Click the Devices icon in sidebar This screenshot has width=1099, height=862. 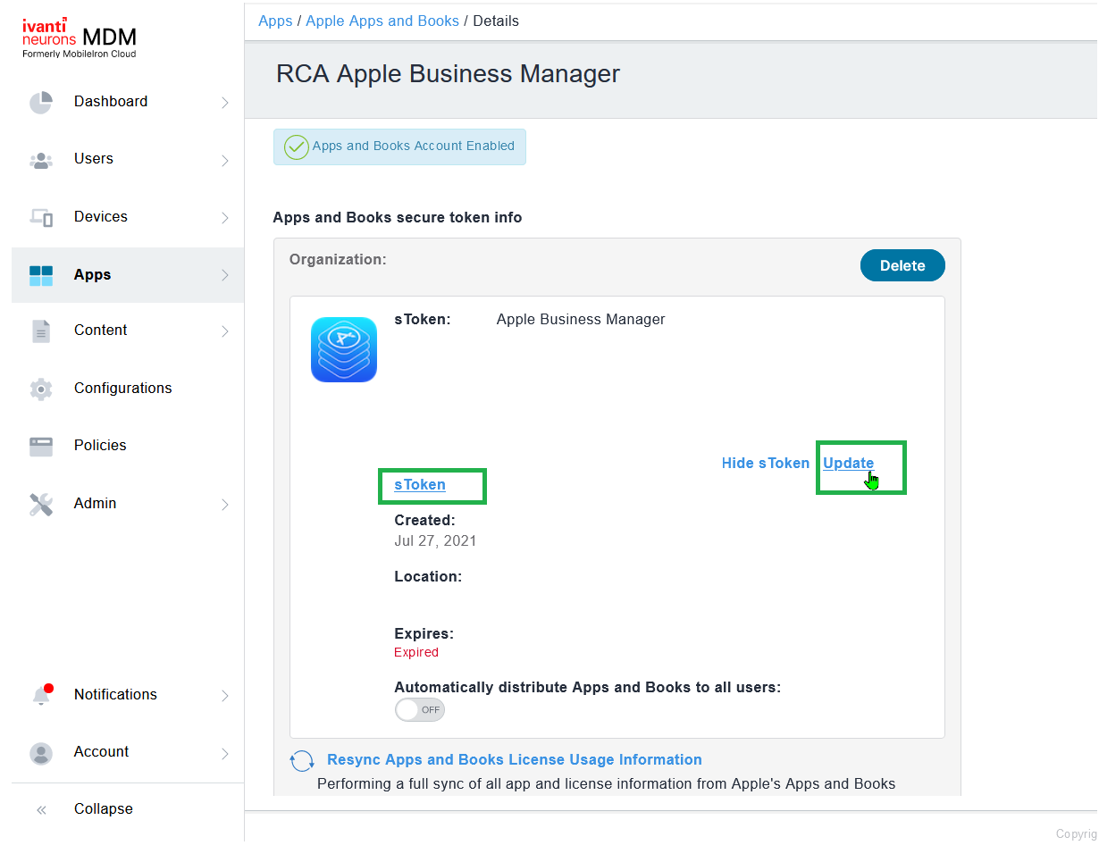pos(41,217)
